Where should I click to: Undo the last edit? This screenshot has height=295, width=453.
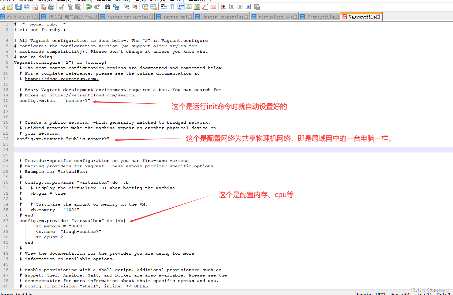tap(89, 6)
